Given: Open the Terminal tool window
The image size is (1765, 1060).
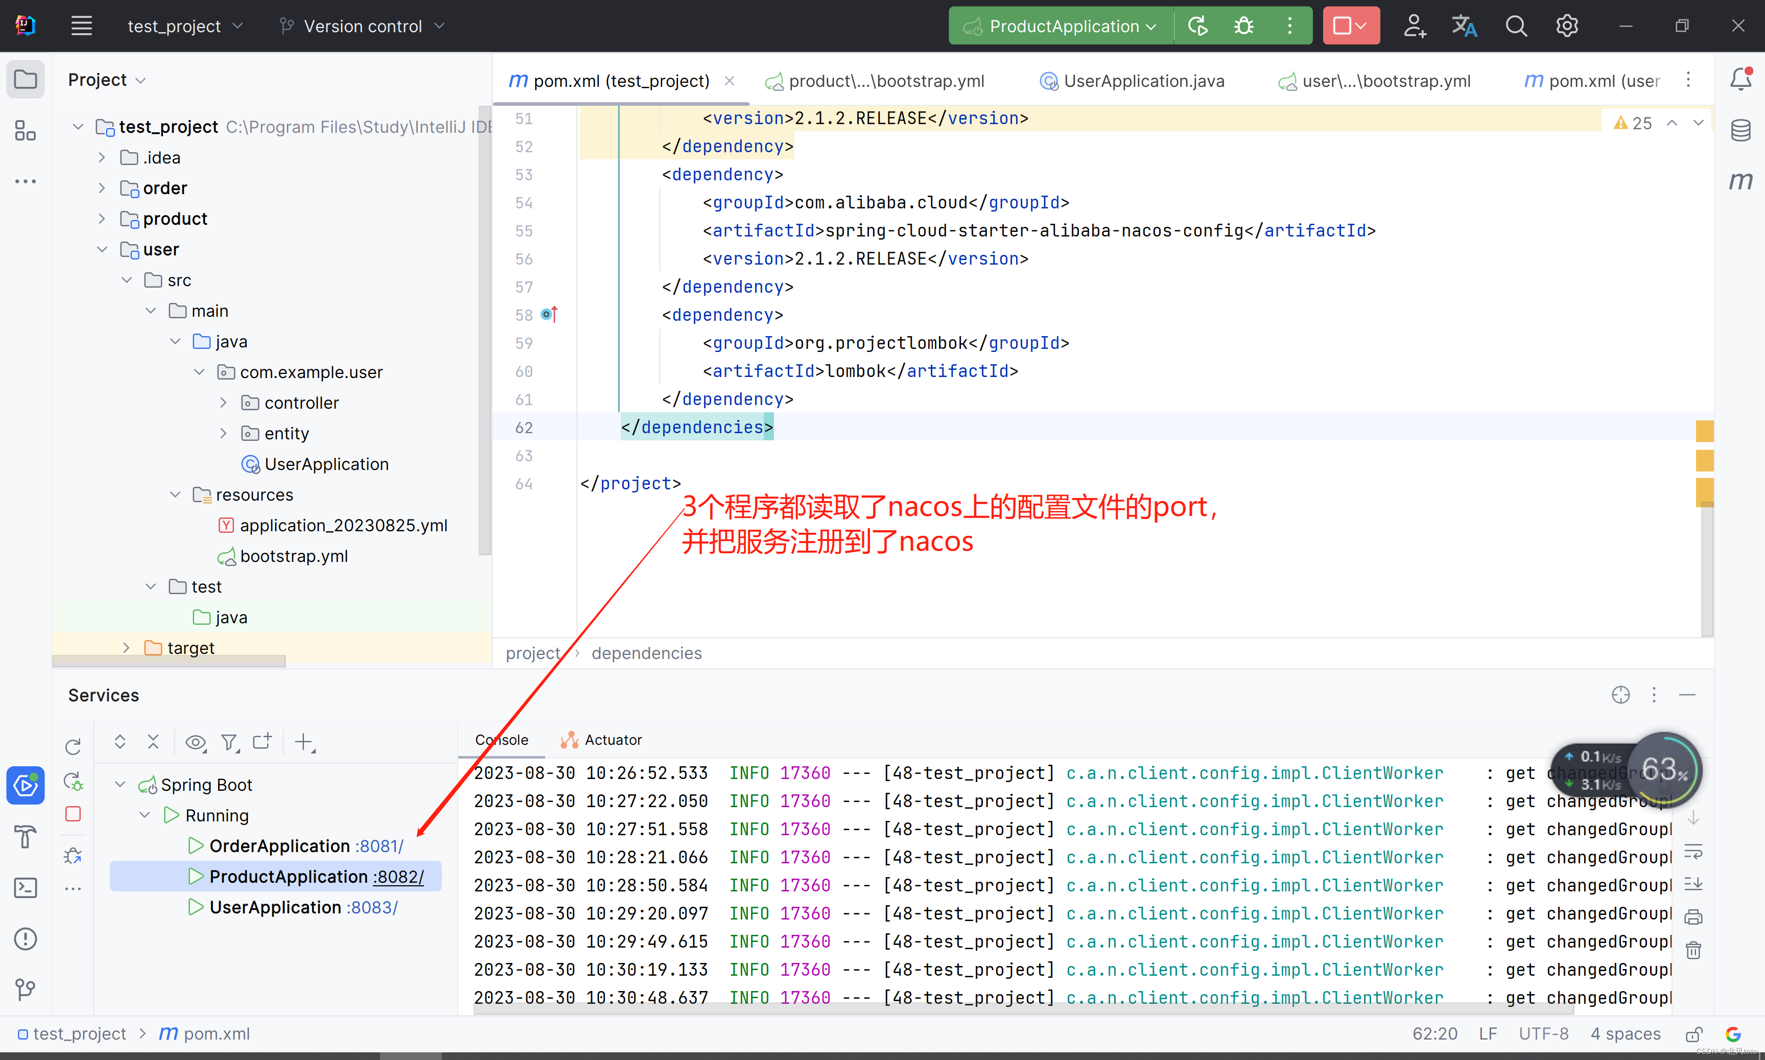Looking at the screenshot, I should 26,888.
